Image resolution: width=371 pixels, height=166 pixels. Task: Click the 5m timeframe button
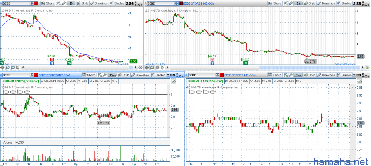pyautogui.click(x=298, y=75)
